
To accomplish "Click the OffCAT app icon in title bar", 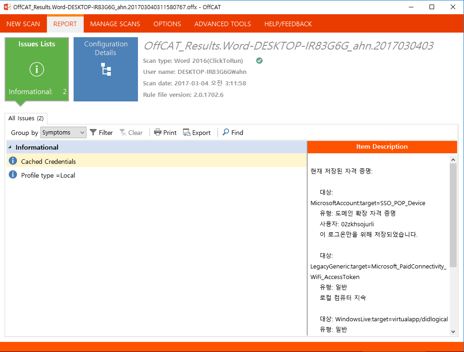I will [7, 7].
